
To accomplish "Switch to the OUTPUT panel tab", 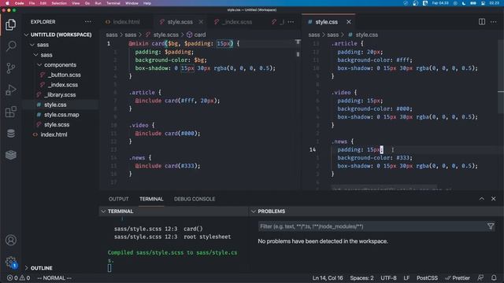I will [119, 199].
